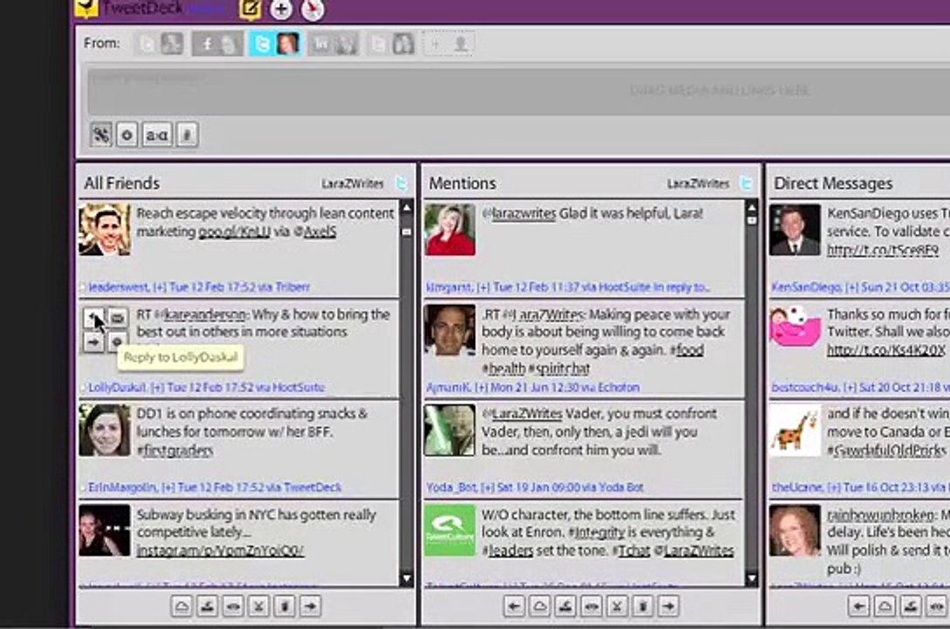The width and height of the screenshot is (950, 629).
Task: Click the a›α translate button
Action: [x=157, y=135]
